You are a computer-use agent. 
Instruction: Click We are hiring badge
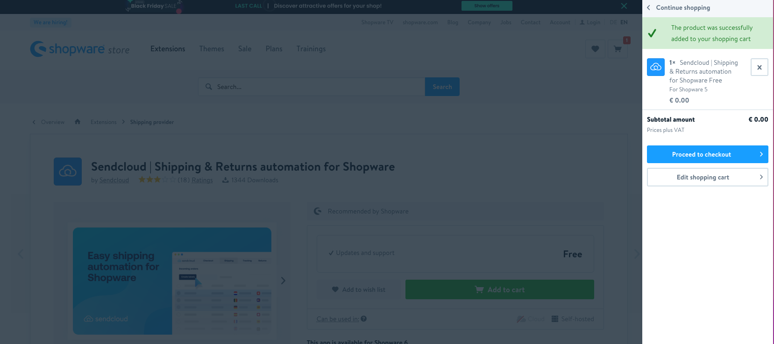click(50, 22)
